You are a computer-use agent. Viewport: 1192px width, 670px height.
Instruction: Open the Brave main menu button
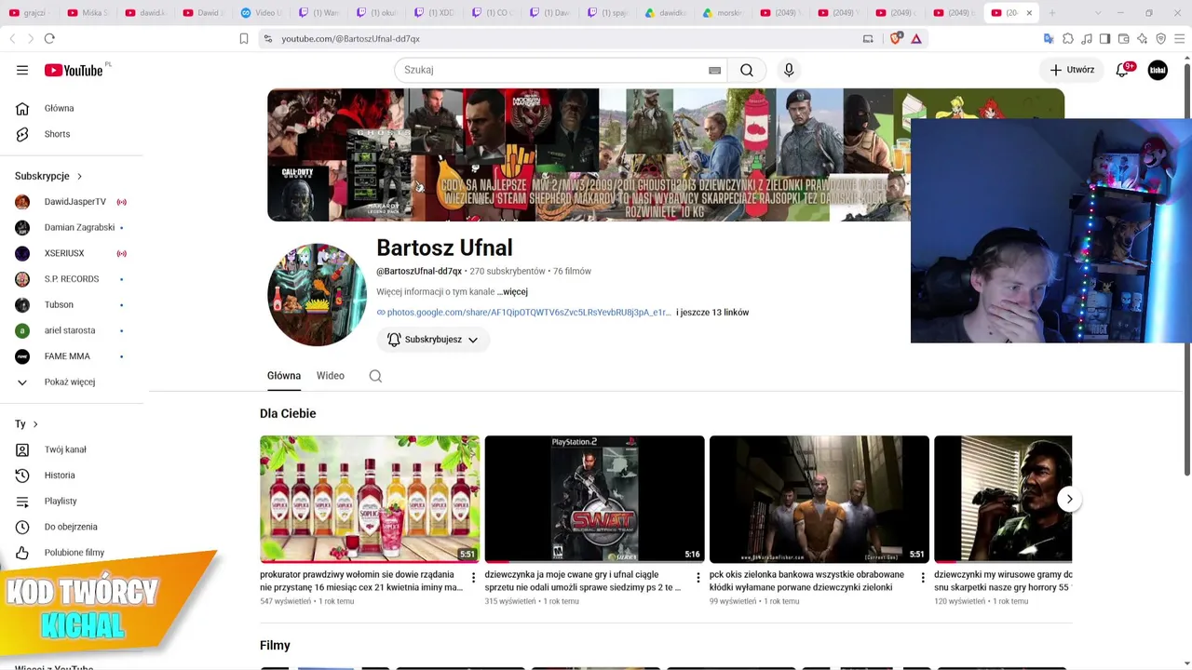[x=1180, y=38]
